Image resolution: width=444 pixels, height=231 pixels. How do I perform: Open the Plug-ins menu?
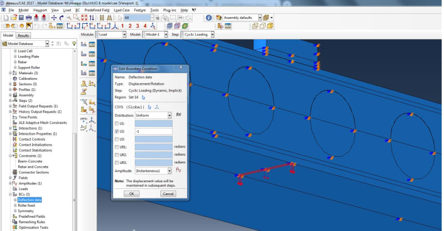170,10
